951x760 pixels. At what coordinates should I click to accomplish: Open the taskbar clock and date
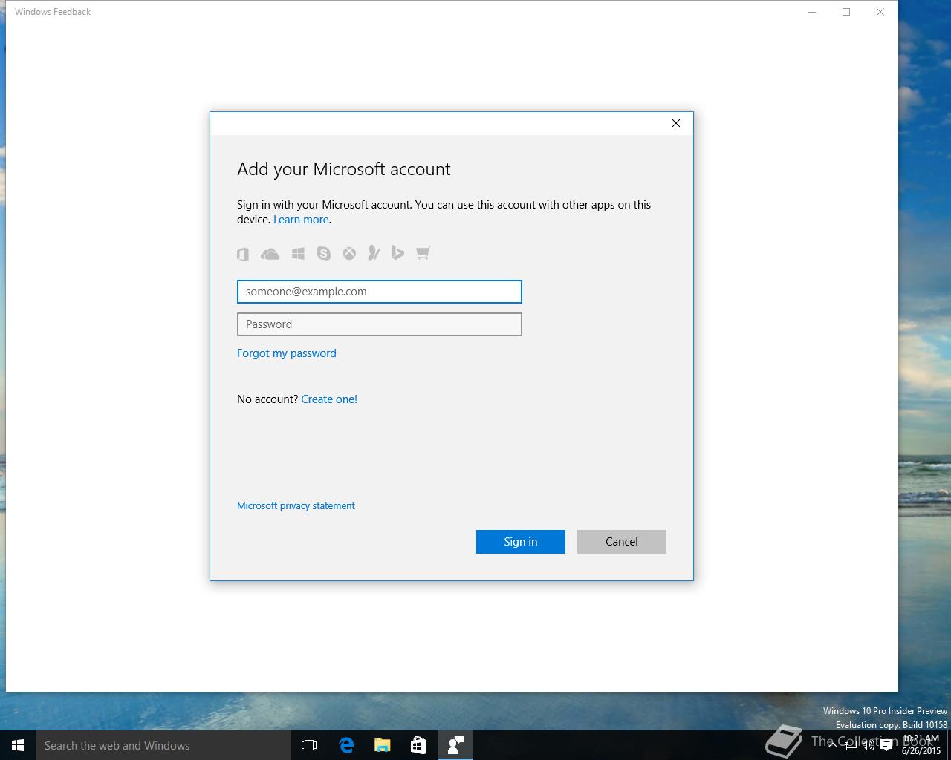tap(921, 745)
